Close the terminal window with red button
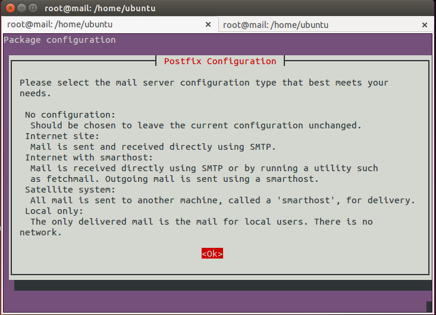This screenshot has height=315, width=436. click(x=10, y=8)
